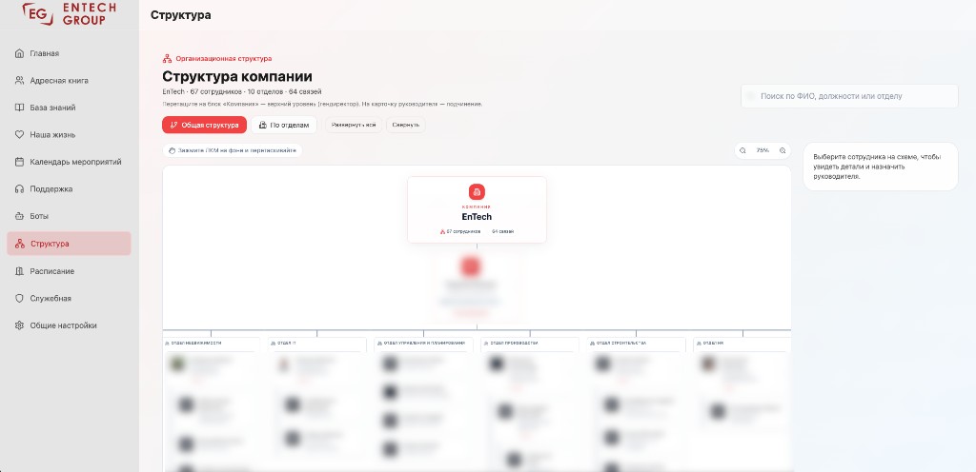Click the Отдел управления и планирования header
Image resolution: width=976 pixels, height=472 pixels.
coord(424,343)
